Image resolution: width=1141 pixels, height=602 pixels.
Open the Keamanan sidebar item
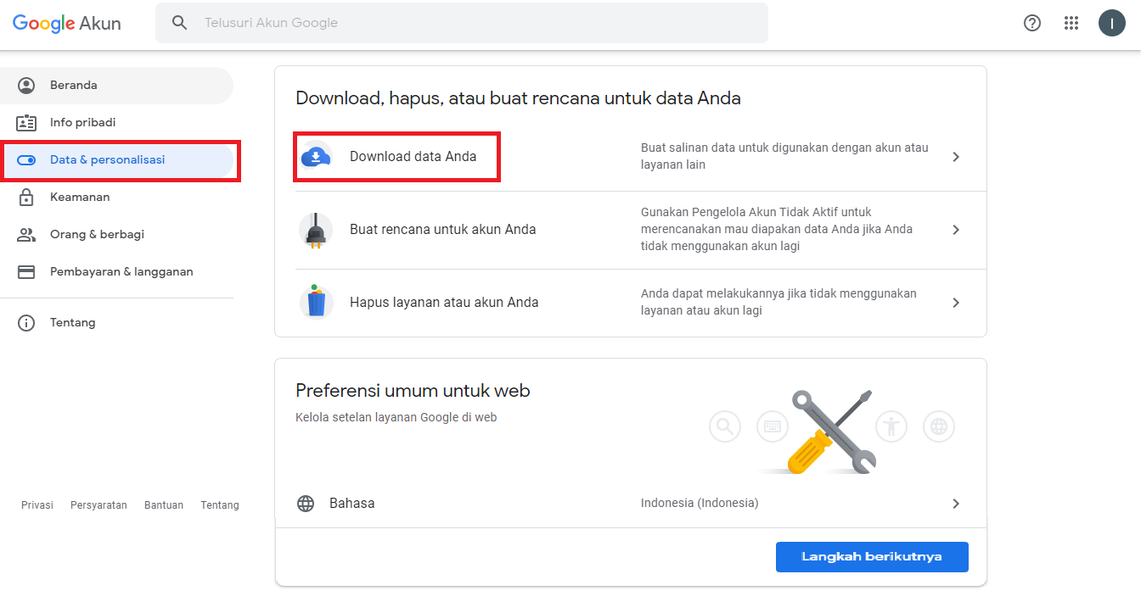[80, 198]
